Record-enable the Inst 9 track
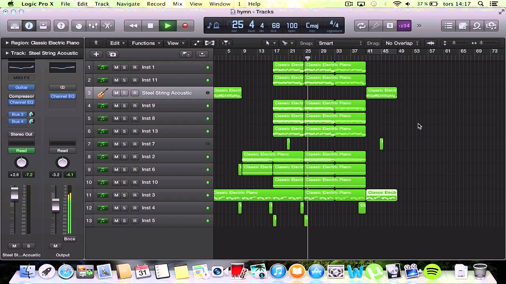 [135, 106]
